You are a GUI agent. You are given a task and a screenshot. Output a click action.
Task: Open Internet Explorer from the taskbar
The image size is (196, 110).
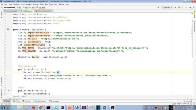(x=13, y=108)
